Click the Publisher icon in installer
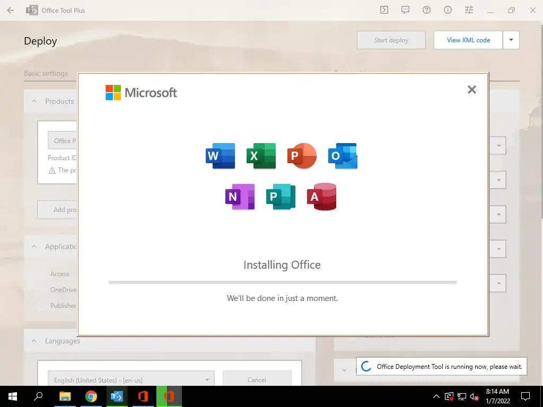Viewport: 543px width, 407px height. (x=281, y=197)
